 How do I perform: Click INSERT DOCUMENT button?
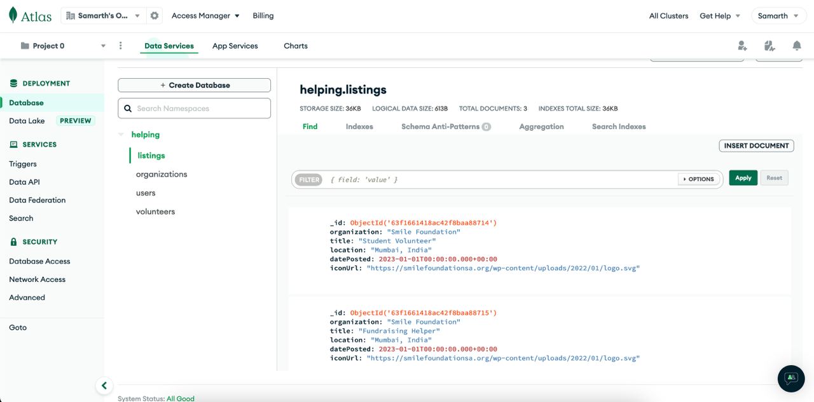pos(756,145)
